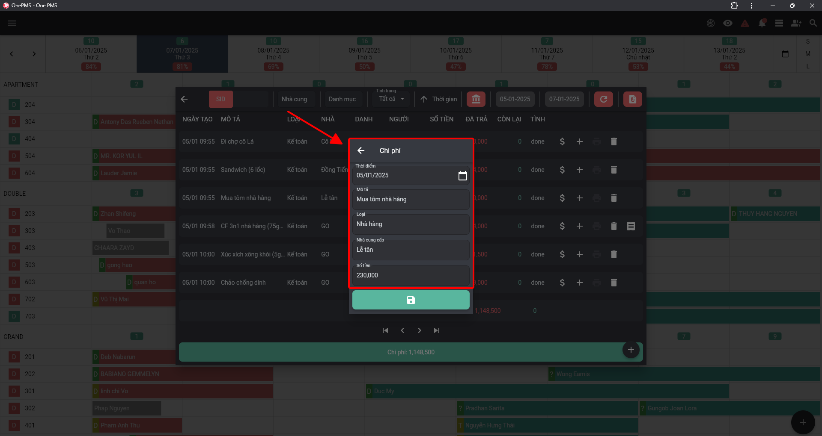Click the red export document button
This screenshot has width=822, height=436.
click(x=633, y=99)
